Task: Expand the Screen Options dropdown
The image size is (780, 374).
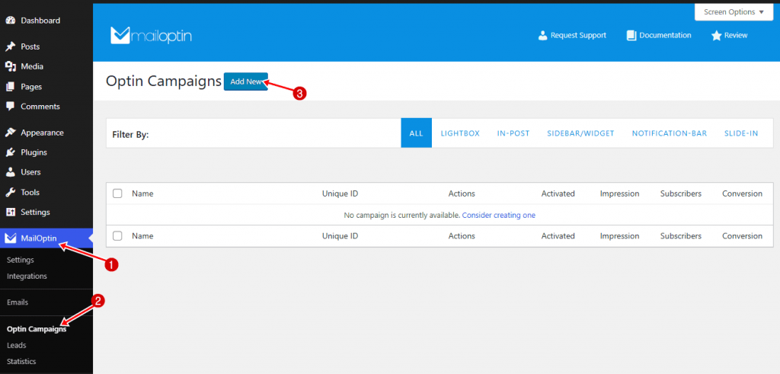Action: [734, 12]
